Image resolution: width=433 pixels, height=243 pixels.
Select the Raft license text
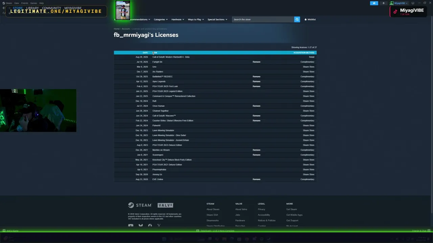[x=154, y=101]
